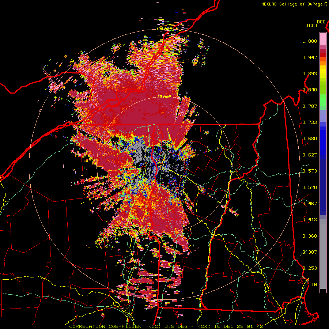The height and width of the screenshot is (329, 329).
Task: Select the 0.893 scale value
Action: [x=310, y=73]
